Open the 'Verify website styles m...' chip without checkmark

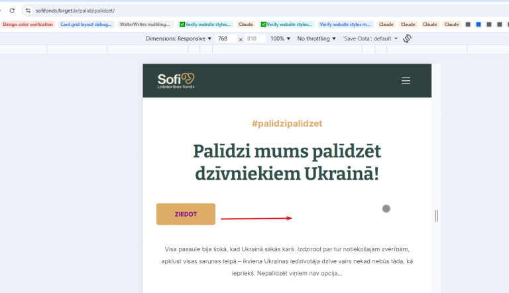click(x=345, y=25)
